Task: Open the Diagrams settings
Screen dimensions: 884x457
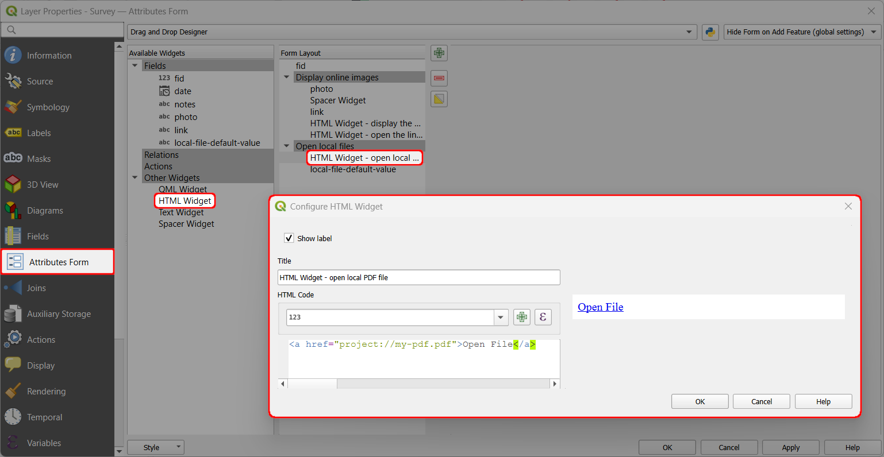Action: tap(46, 210)
